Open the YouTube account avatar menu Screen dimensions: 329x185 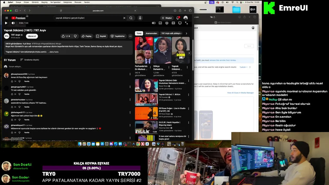pyautogui.click(x=186, y=18)
